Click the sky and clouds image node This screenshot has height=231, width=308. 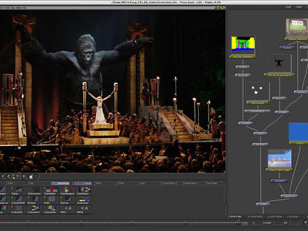pyautogui.click(x=279, y=158)
